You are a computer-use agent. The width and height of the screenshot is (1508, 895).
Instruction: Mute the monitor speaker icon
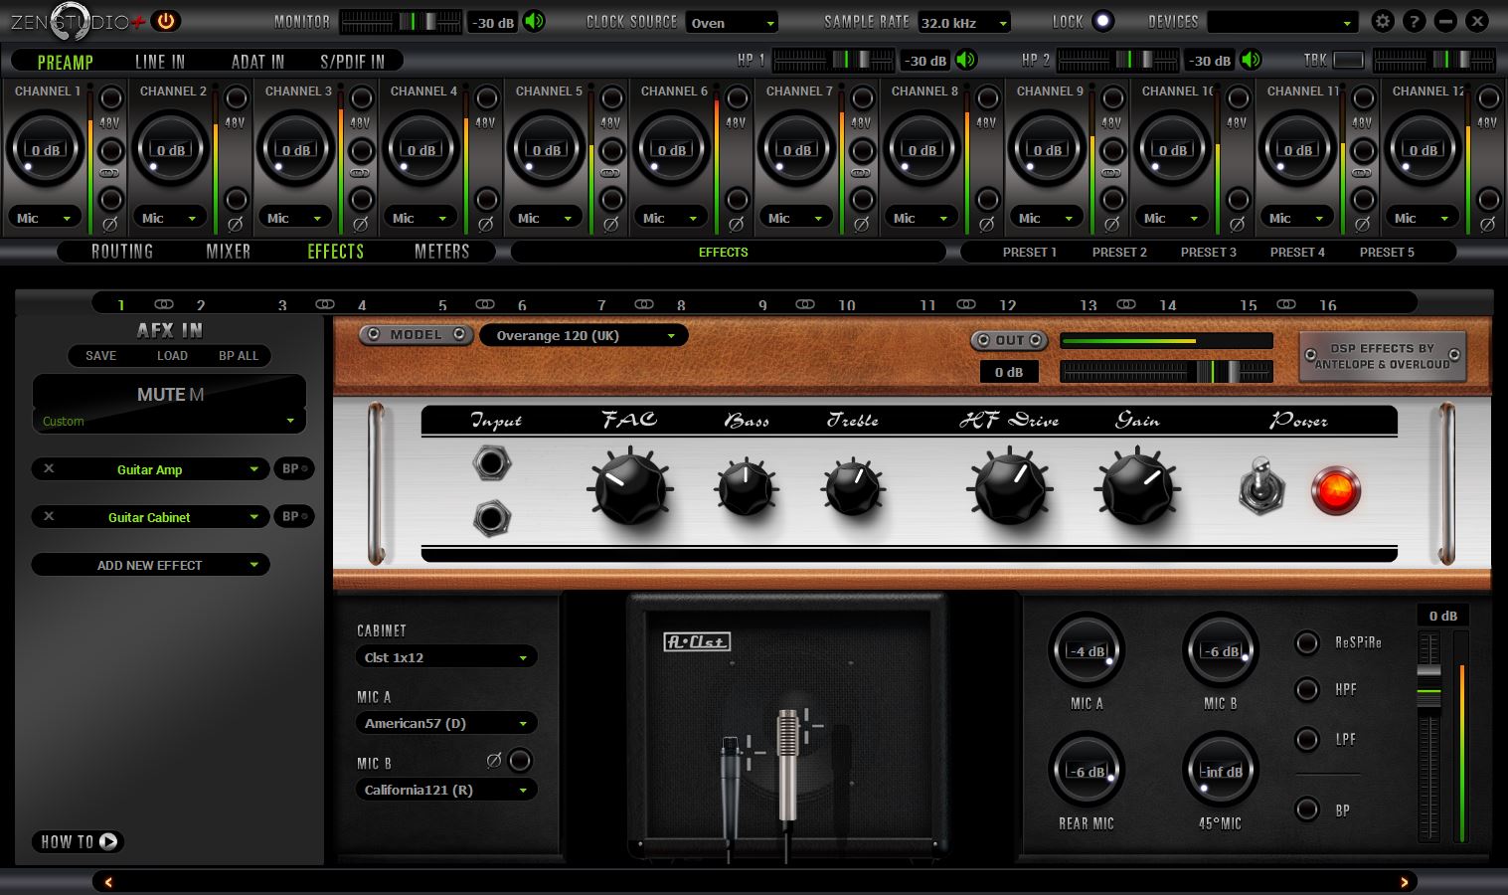pyautogui.click(x=535, y=21)
